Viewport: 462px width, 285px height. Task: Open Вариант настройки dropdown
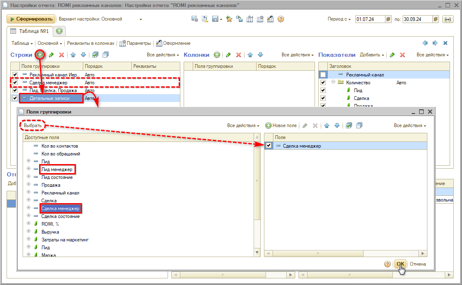point(141,19)
